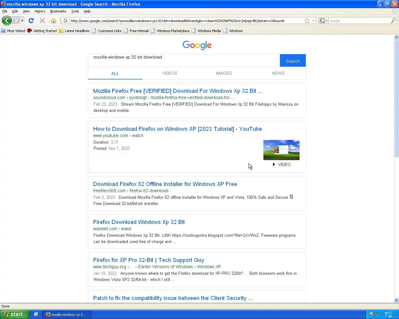
Task: Click the freefiles365.com › firefox-52-download URL text
Action: click(131, 191)
